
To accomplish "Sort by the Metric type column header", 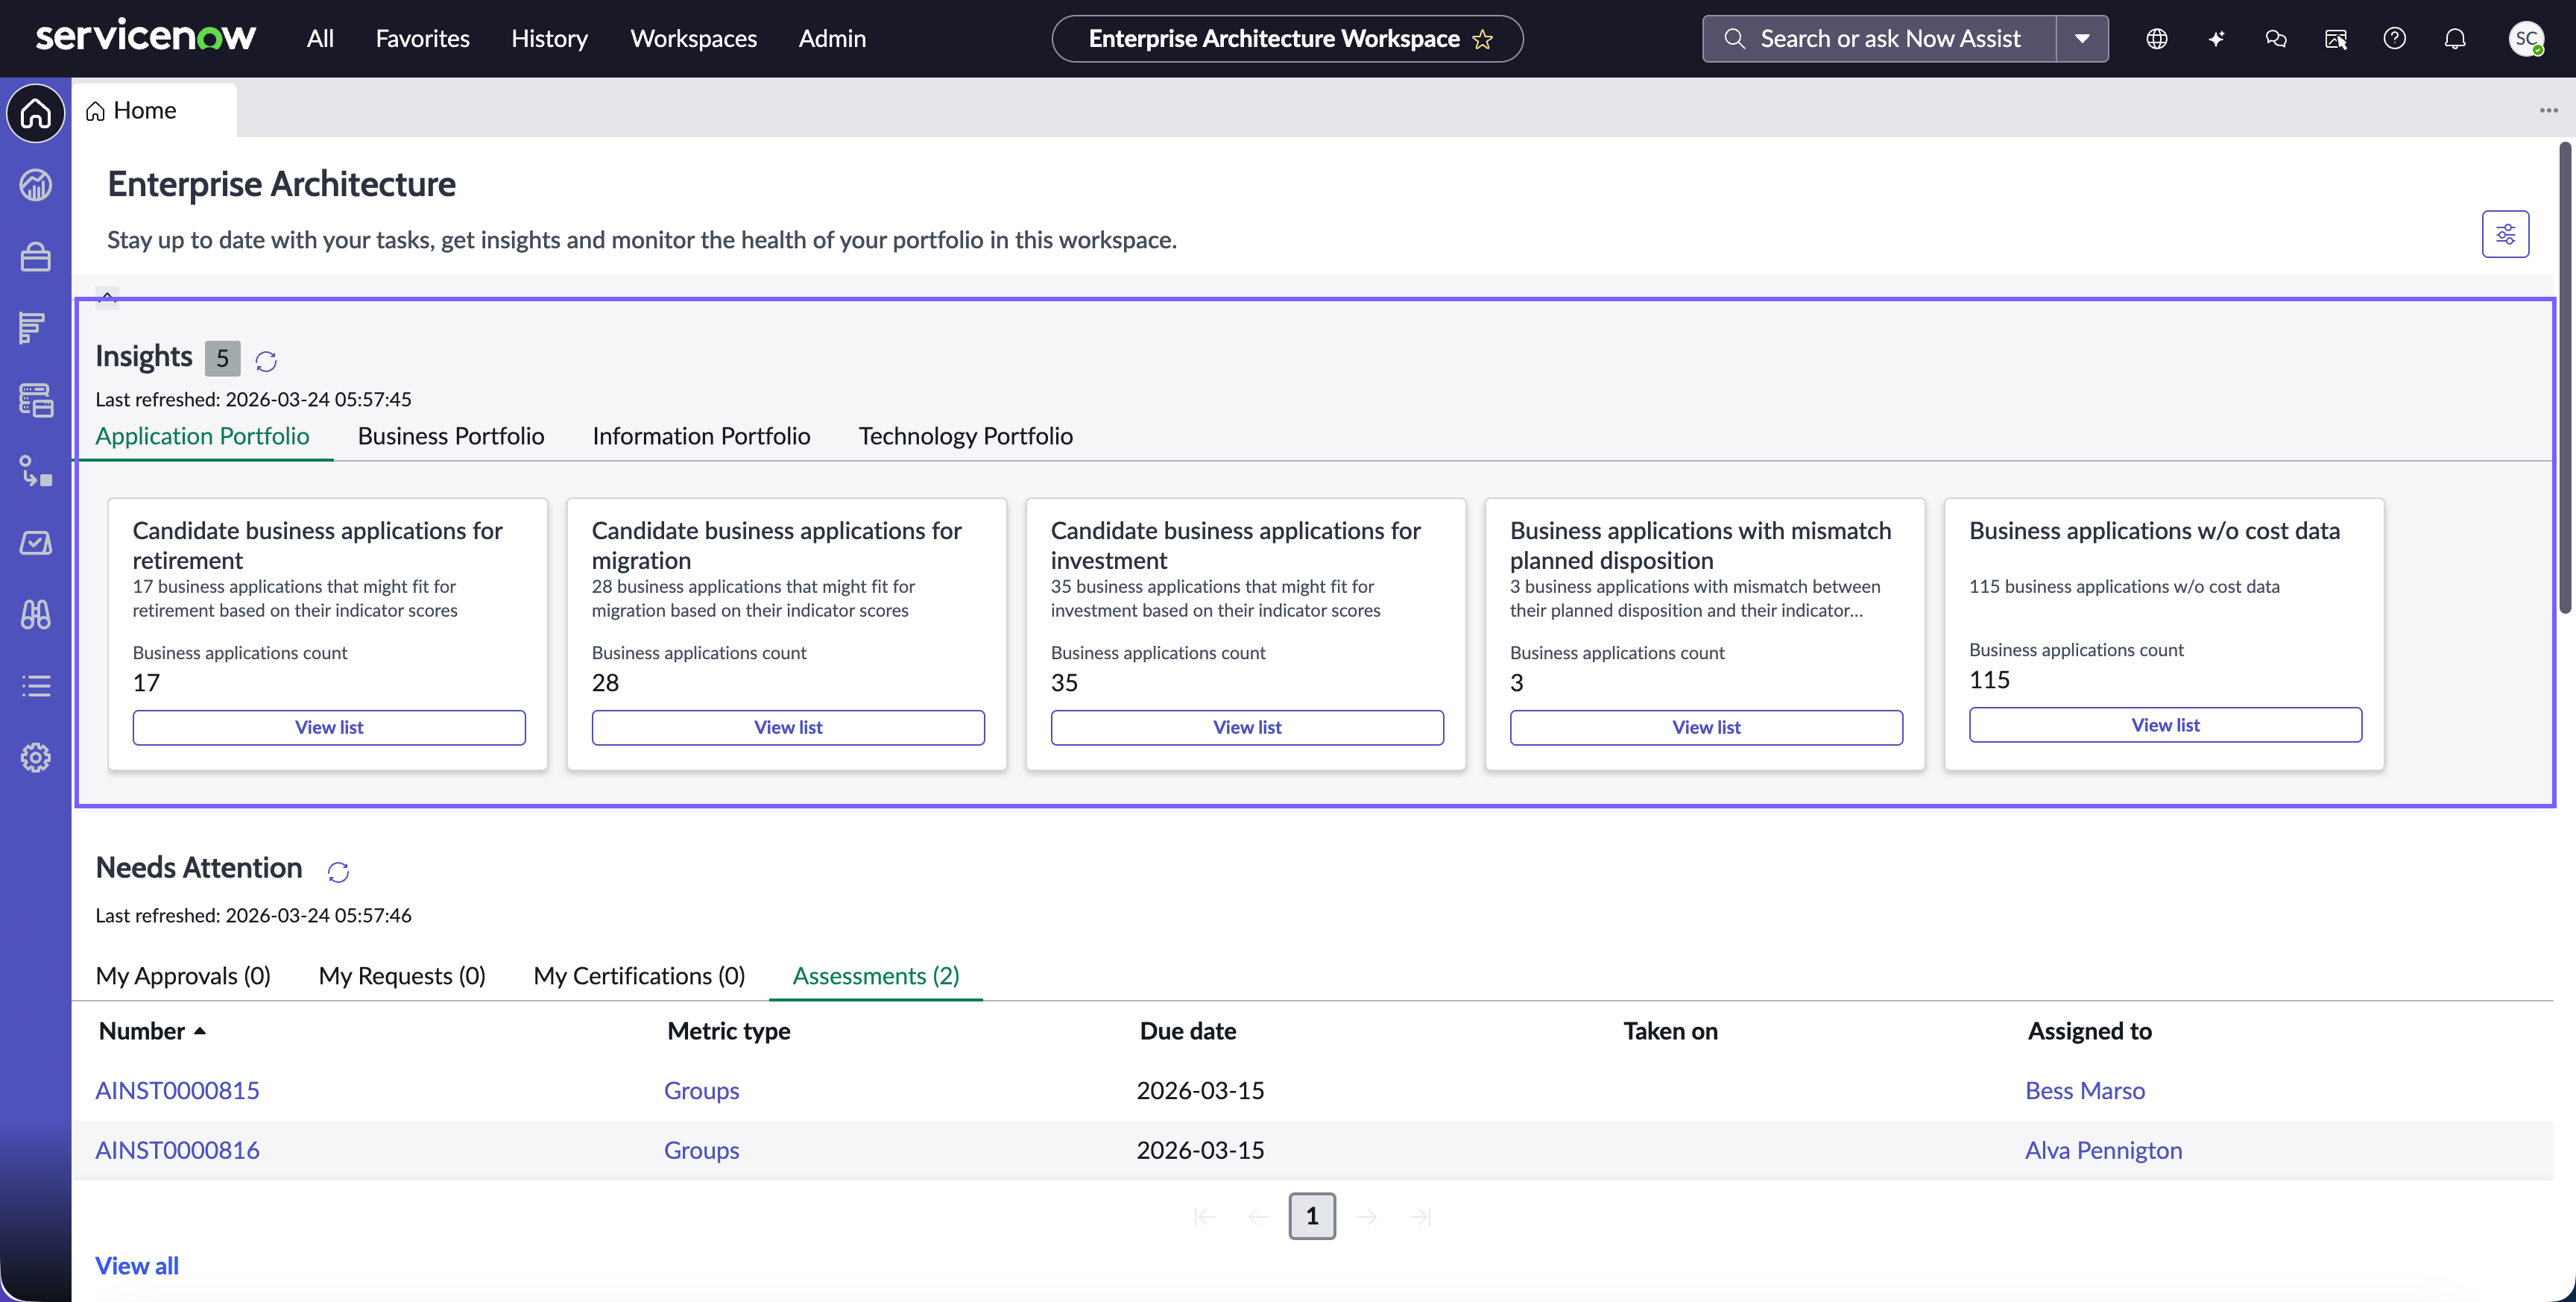I will (729, 1031).
